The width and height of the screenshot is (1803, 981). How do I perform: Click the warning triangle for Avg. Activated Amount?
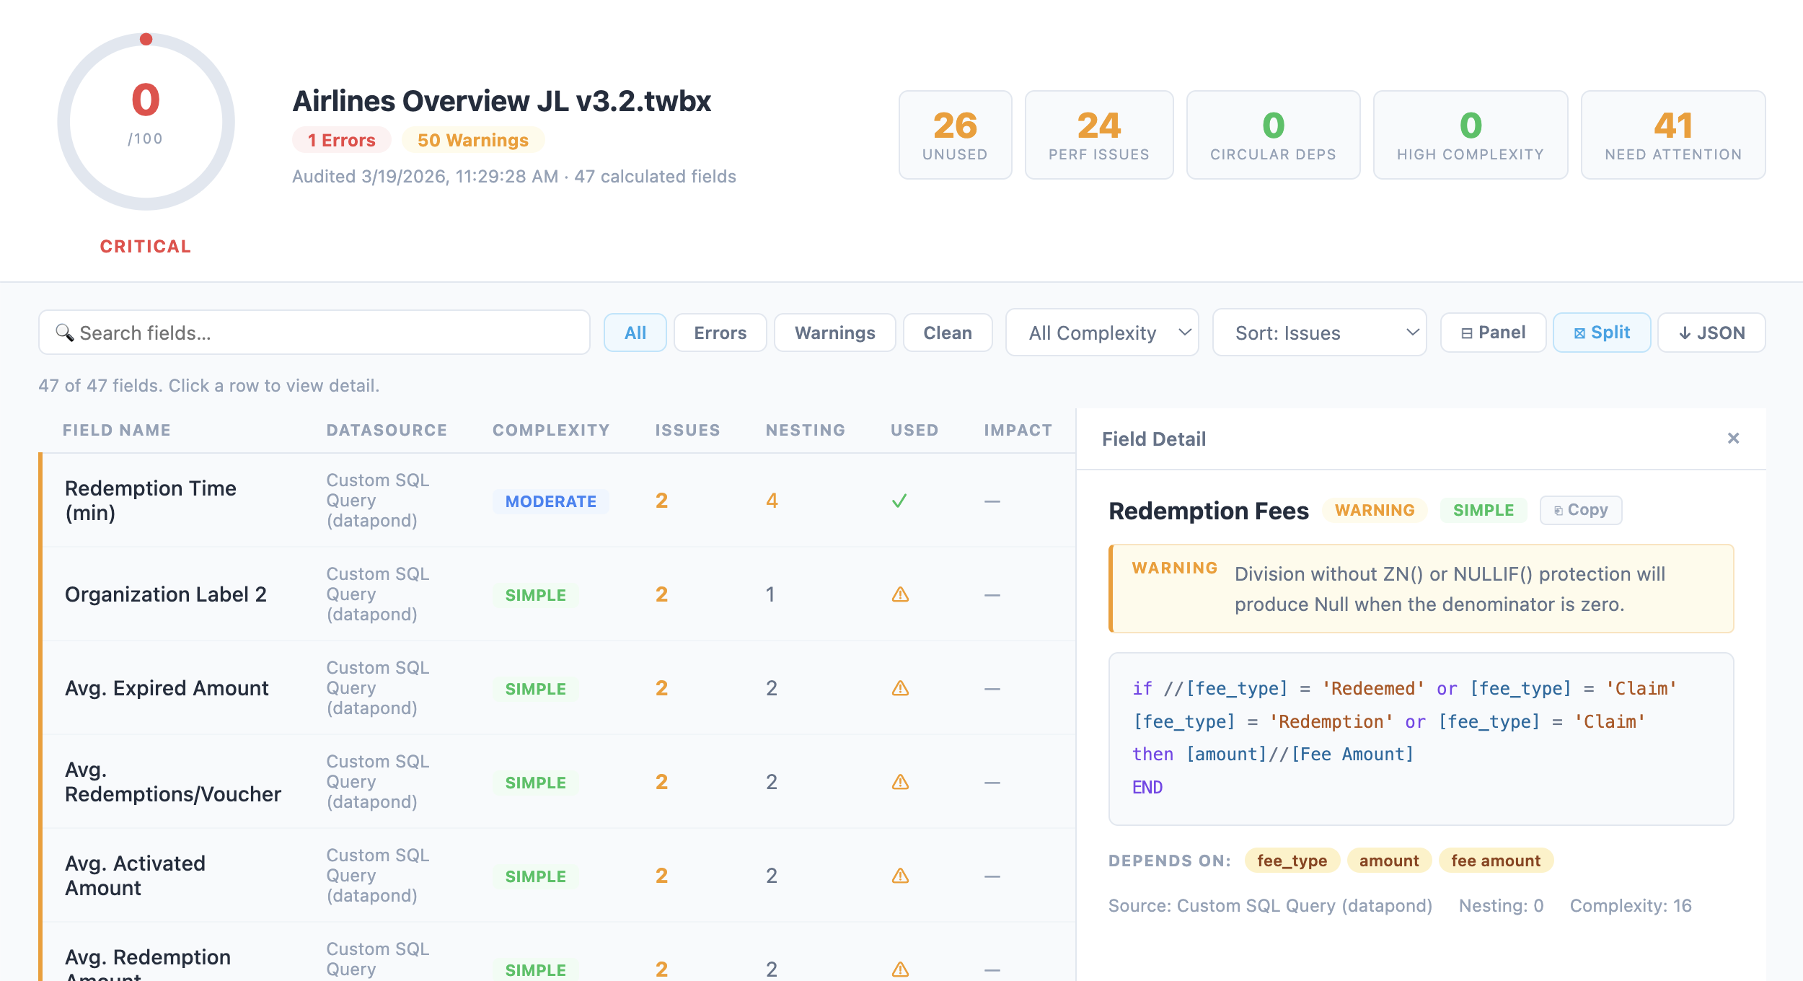point(900,876)
